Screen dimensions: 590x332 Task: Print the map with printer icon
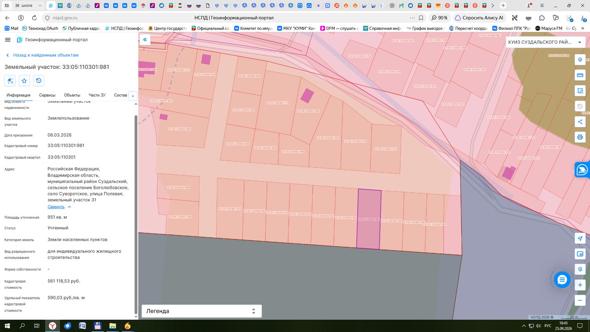[580, 137]
